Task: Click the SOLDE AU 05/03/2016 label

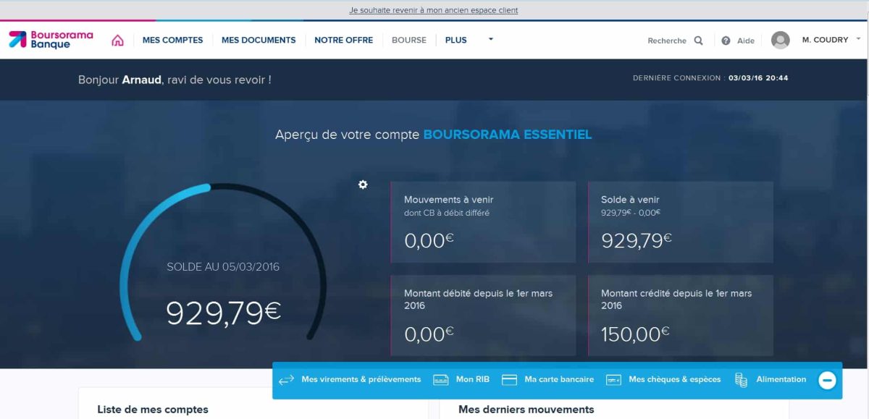Action: click(x=223, y=267)
